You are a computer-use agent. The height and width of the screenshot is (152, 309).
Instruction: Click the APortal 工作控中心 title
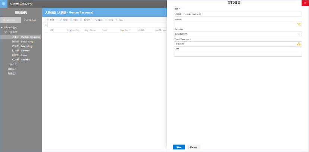[21, 4]
